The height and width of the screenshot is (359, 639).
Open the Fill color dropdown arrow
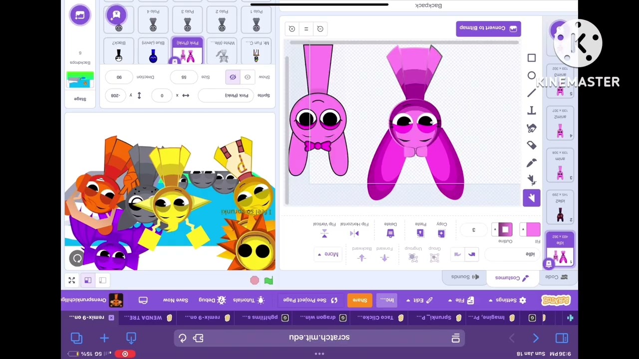point(523,229)
